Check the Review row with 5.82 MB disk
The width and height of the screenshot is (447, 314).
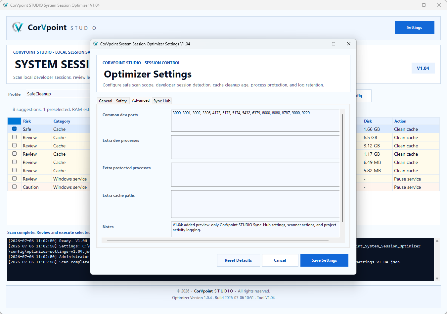14,170
